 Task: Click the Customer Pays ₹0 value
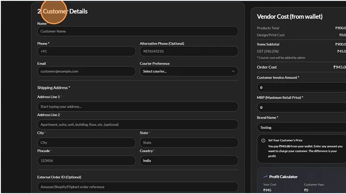[306, 190]
